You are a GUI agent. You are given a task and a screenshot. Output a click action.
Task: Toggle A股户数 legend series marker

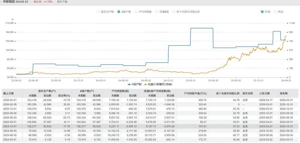[129, 84]
